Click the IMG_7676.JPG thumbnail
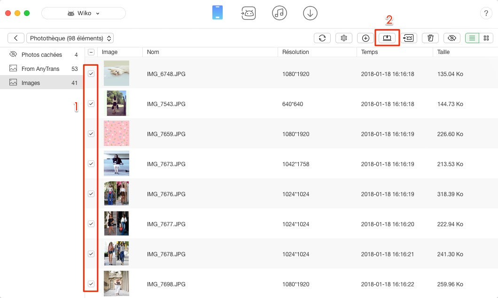The image size is (498, 298). click(116, 193)
